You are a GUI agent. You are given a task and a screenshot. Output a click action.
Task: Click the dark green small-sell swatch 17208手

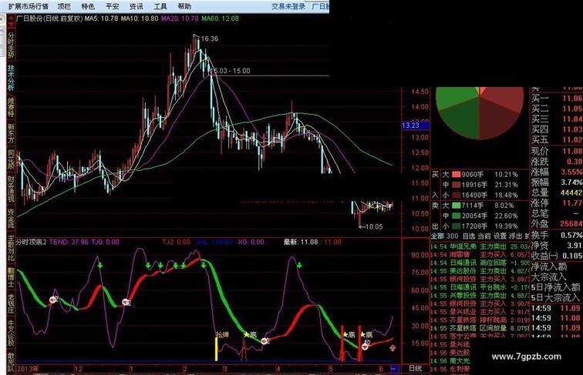[457, 226]
